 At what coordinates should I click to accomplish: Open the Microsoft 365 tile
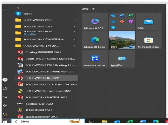pos(95,21)
